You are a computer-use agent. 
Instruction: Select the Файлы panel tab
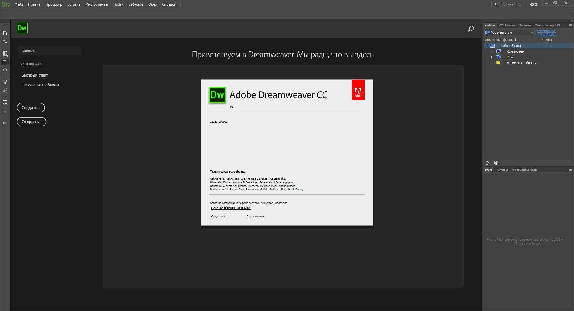click(490, 25)
